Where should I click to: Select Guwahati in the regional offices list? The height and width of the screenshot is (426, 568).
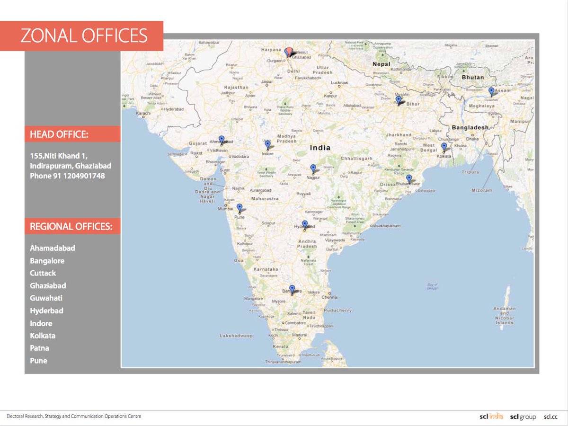[x=46, y=298]
